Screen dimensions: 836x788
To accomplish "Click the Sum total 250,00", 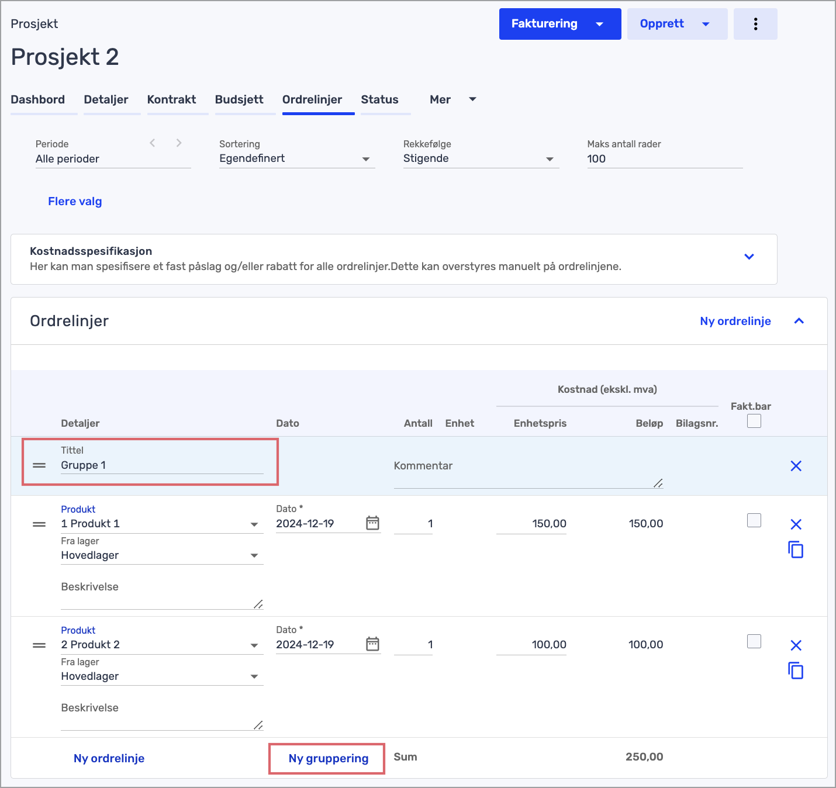I will pos(644,757).
